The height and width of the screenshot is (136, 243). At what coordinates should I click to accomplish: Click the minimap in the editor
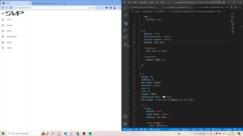(x=233, y=23)
